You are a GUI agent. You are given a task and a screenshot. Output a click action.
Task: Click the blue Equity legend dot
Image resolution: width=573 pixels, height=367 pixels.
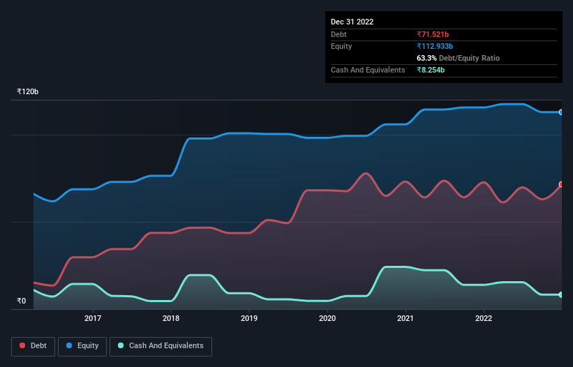coord(69,345)
